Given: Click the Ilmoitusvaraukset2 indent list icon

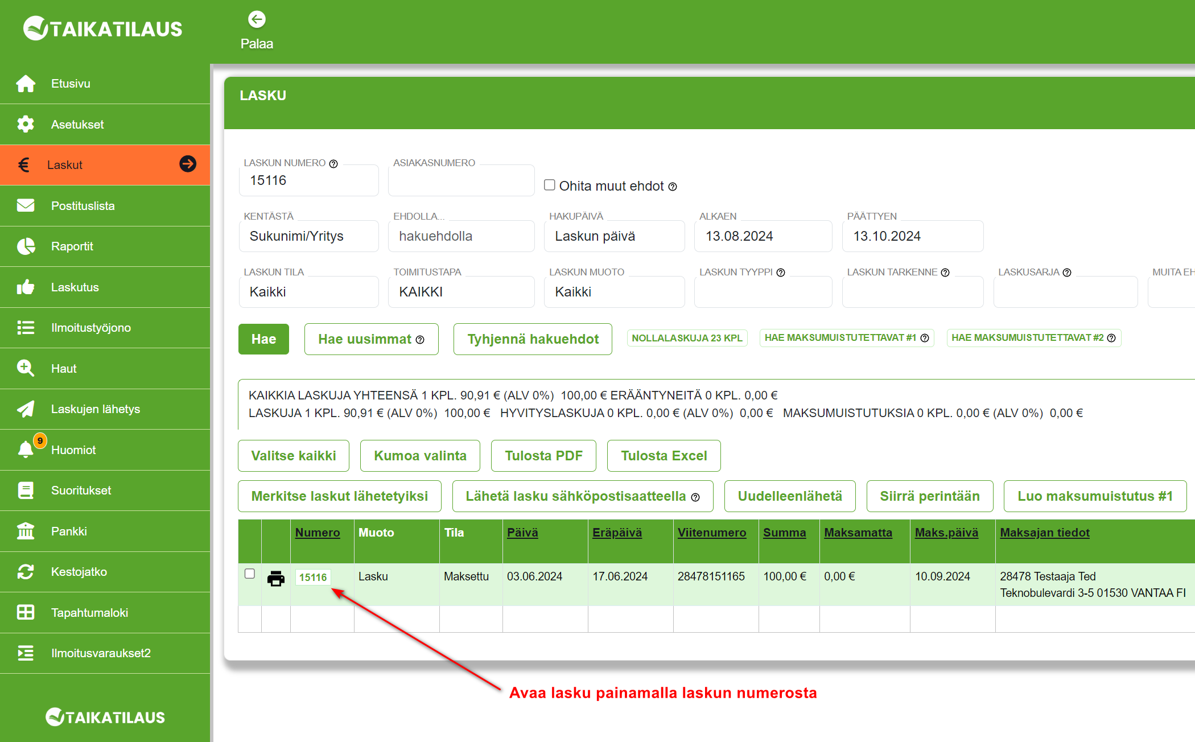Looking at the screenshot, I should coord(26,653).
